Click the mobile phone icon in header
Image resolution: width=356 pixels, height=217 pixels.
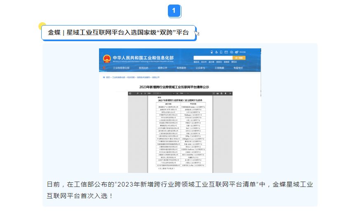click(221, 52)
